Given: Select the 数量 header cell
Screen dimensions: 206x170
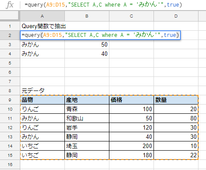Looking at the screenshot, I should 176,100.
